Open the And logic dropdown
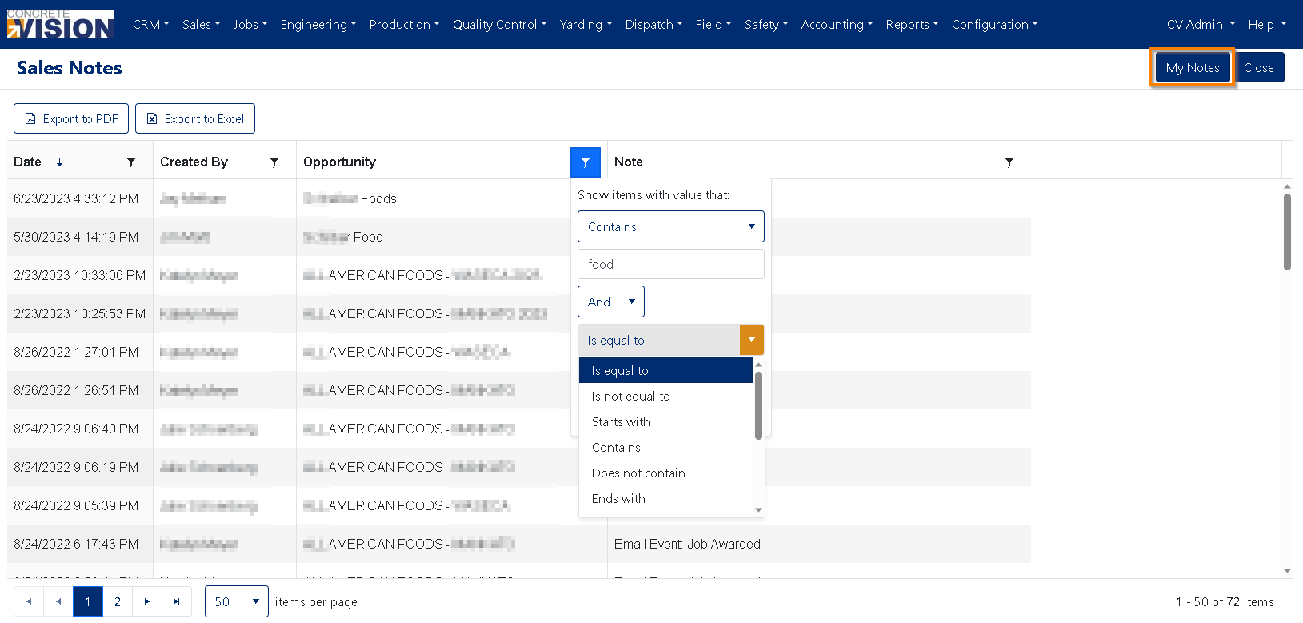 click(611, 302)
